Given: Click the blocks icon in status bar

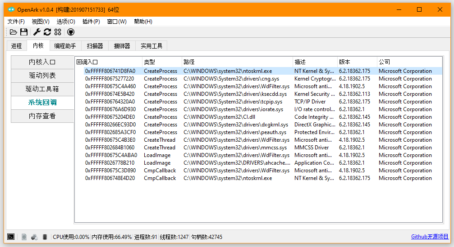Looking at the screenshot, I should pyautogui.click(x=34, y=237).
